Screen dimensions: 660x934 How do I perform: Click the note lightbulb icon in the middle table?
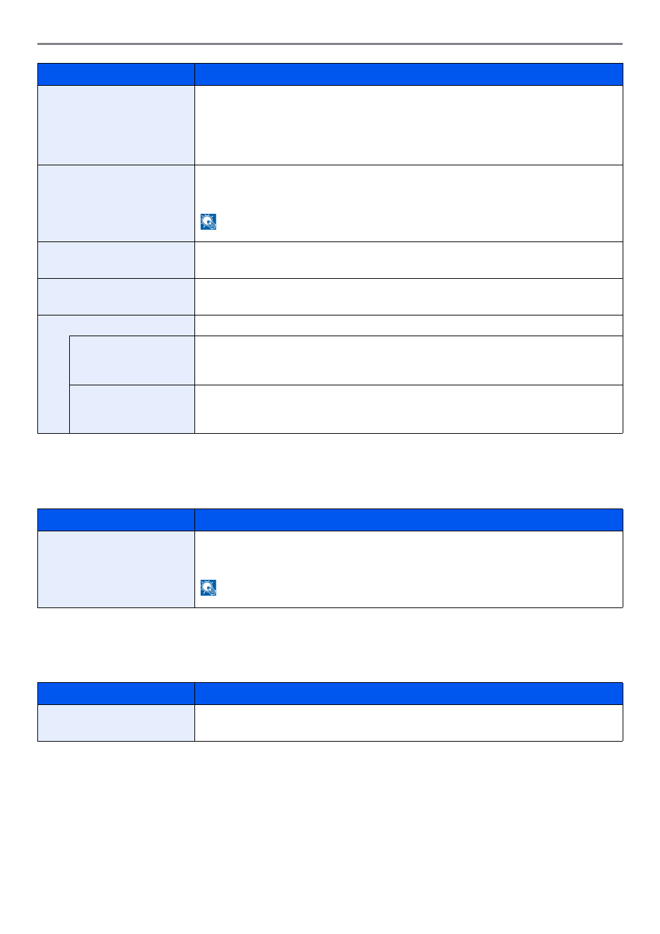(x=208, y=588)
